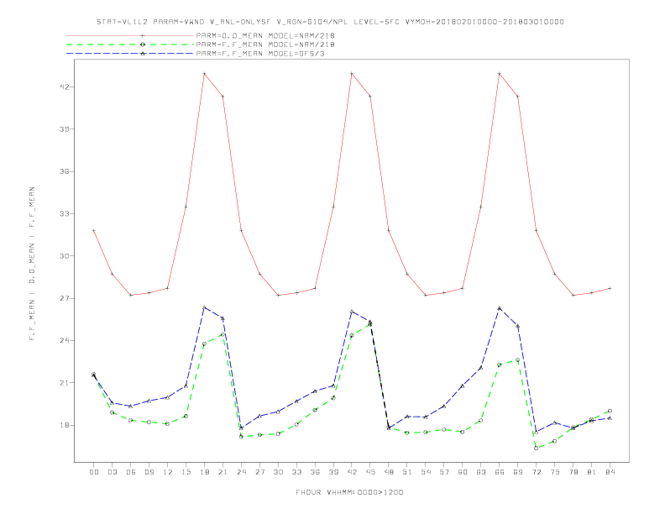
Task: Click red line starting marker at hour 00
Action: 94,231
